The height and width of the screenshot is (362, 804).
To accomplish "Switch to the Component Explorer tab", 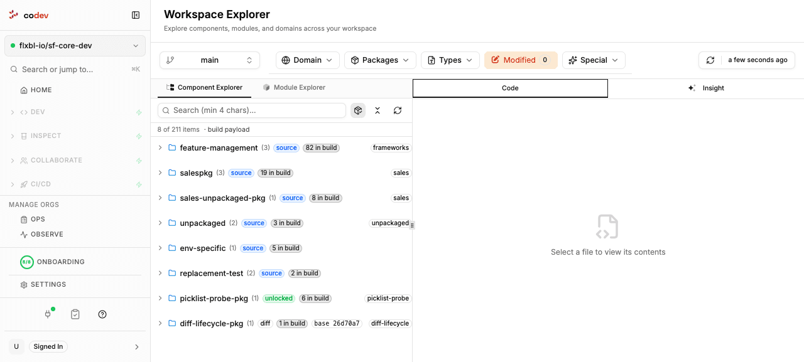I will tap(204, 88).
